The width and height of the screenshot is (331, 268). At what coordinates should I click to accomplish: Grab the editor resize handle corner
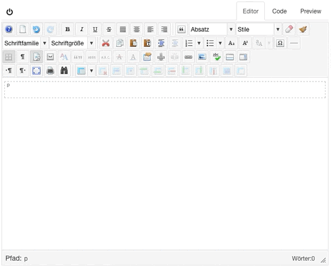[323, 260]
